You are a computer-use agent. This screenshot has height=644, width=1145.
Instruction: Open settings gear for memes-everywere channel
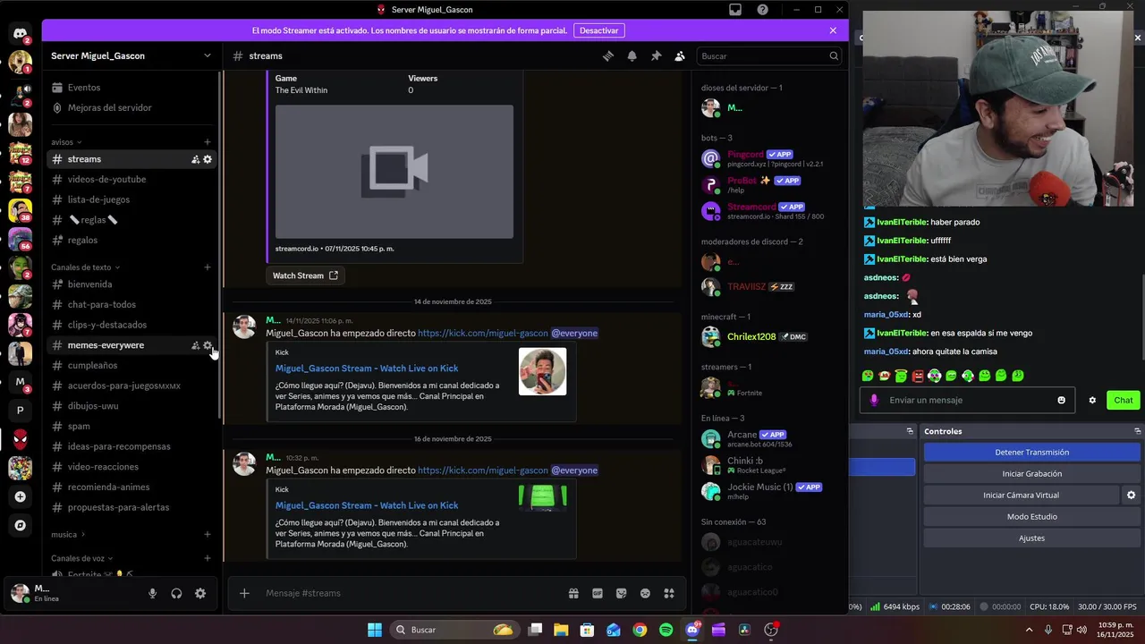(208, 345)
